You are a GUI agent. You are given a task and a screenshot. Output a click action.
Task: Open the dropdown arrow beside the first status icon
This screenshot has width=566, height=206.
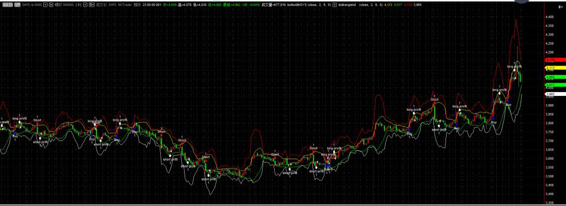pos(11,4)
